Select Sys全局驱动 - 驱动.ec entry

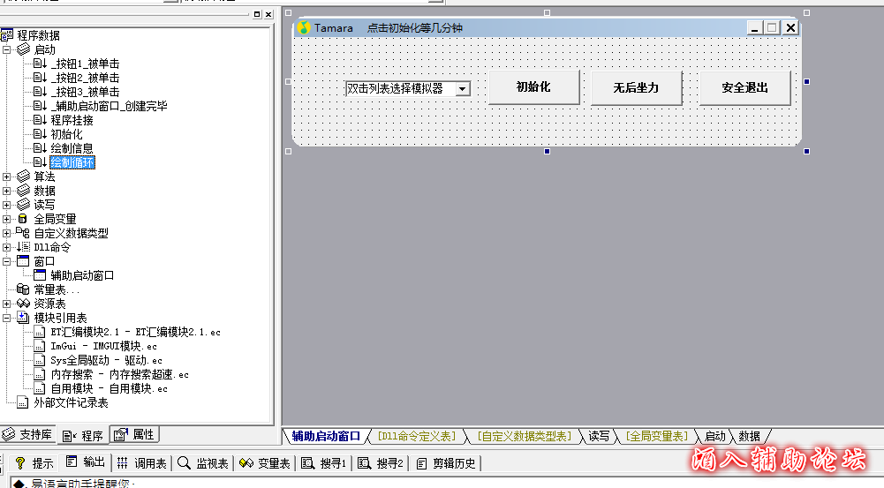(106, 360)
